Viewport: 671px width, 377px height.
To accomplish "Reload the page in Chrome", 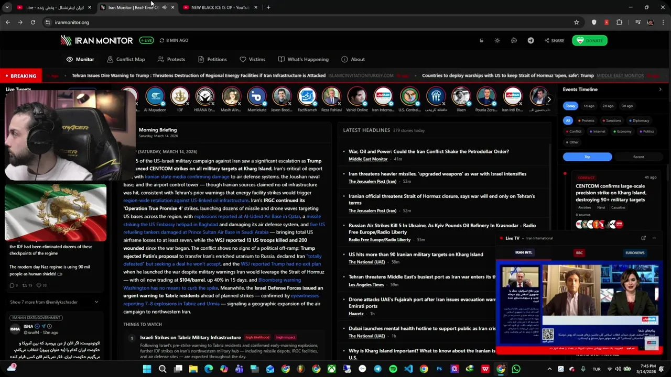I will coord(33,23).
